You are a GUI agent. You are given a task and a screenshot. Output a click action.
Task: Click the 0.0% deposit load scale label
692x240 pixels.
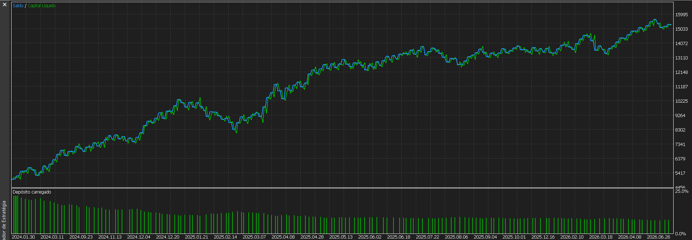[680, 234]
